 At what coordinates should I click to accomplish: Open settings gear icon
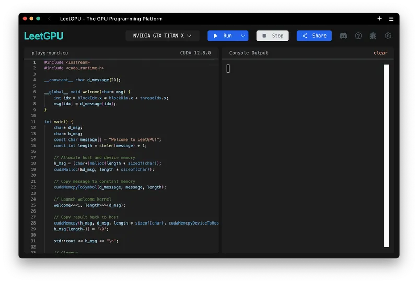click(388, 36)
